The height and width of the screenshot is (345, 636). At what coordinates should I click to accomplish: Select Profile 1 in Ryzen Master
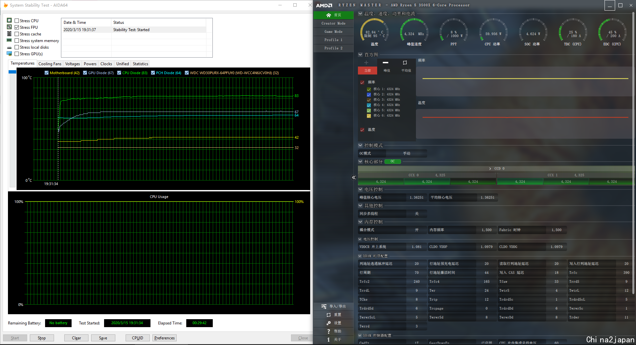click(333, 40)
